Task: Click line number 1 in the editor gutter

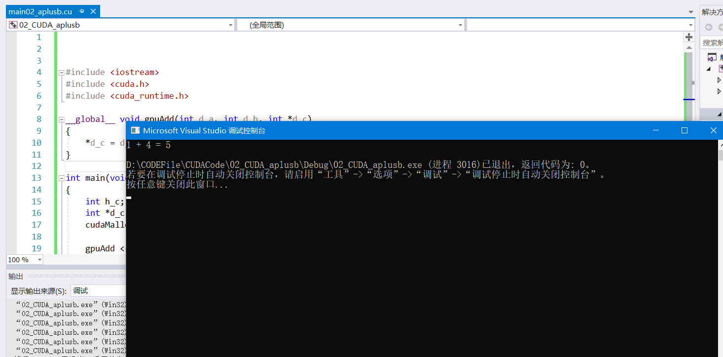Action: click(x=39, y=37)
